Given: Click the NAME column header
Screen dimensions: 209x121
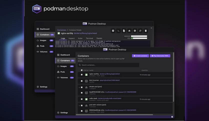Looking at the screenshot, I should (x=91, y=70).
